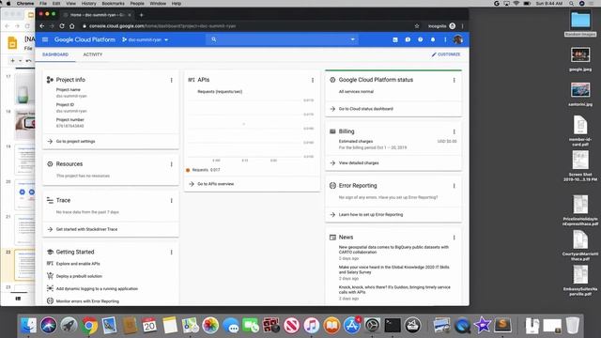Open the History menu in menu bar

(88, 4)
